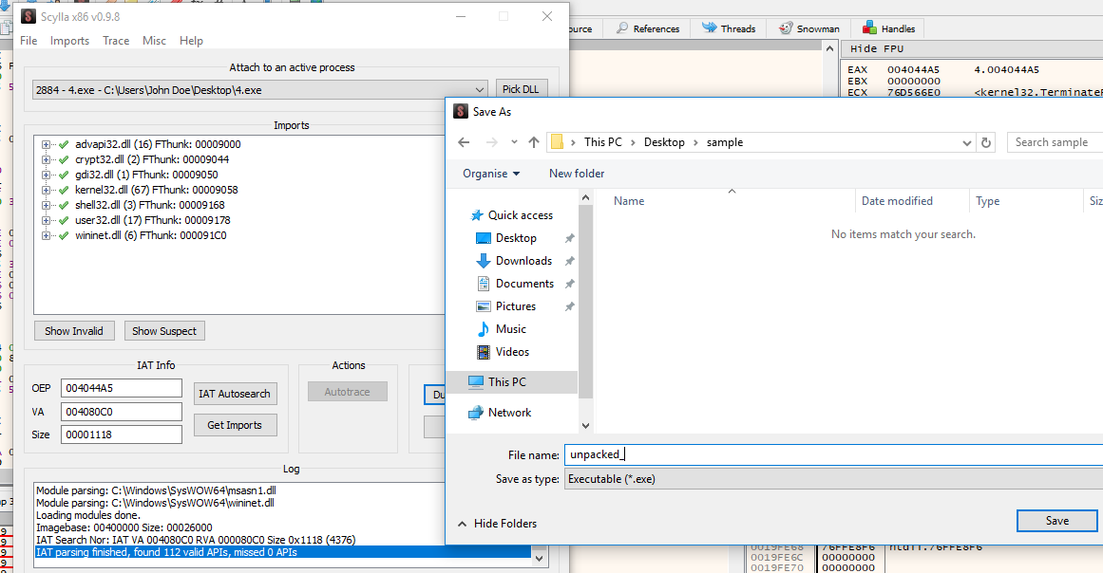The width and height of the screenshot is (1103, 573).
Task: Click the IAT Size field
Action: tap(122, 434)
